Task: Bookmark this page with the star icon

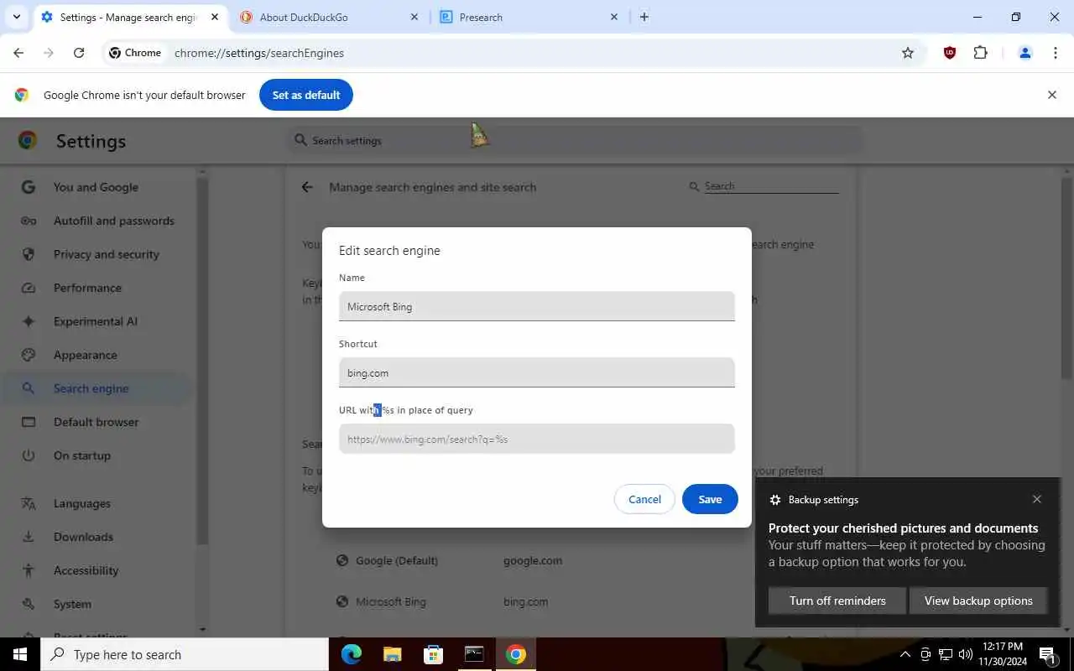Action: click(x=908, y=53)
